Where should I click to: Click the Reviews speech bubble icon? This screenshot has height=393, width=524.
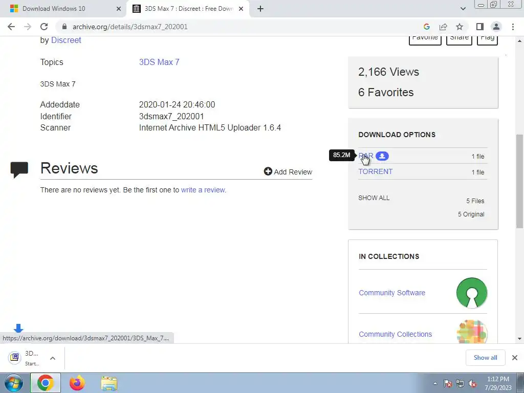tap(19, 169)
